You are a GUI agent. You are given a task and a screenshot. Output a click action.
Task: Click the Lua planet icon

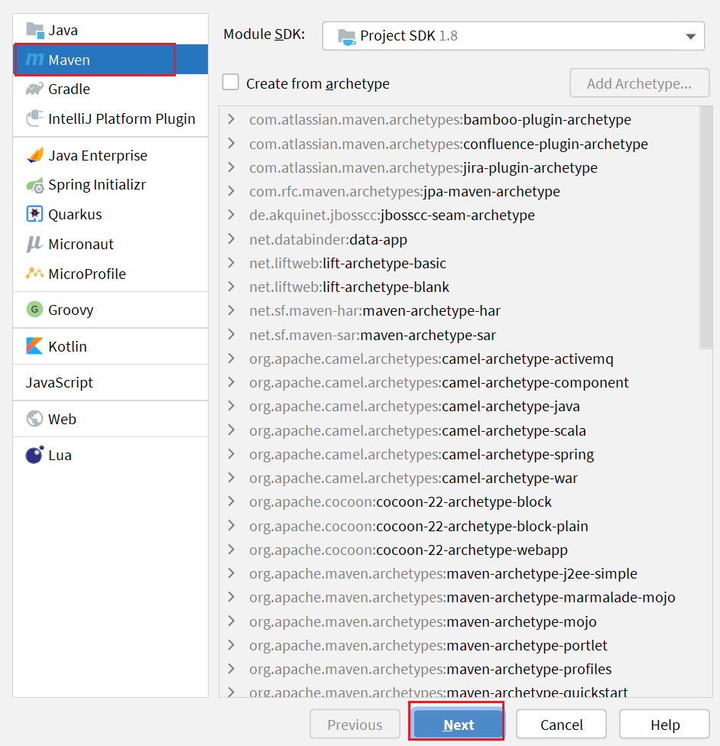[x=34, y=455]
